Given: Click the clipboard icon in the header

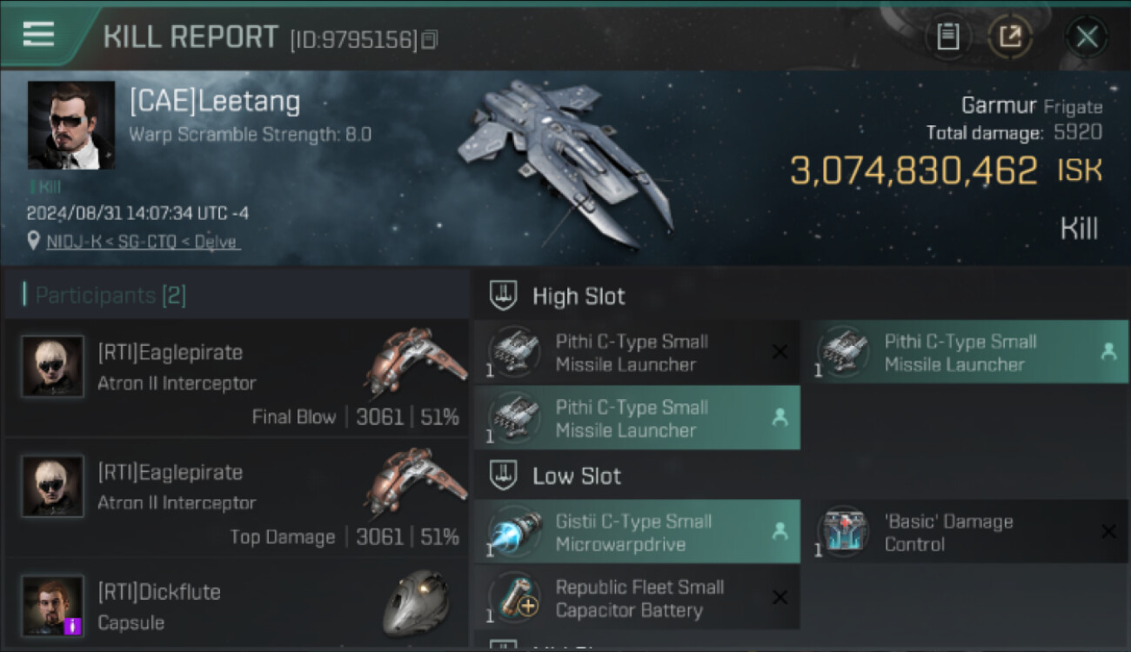Looking at the screenshot, I should [x=947, y=37].
